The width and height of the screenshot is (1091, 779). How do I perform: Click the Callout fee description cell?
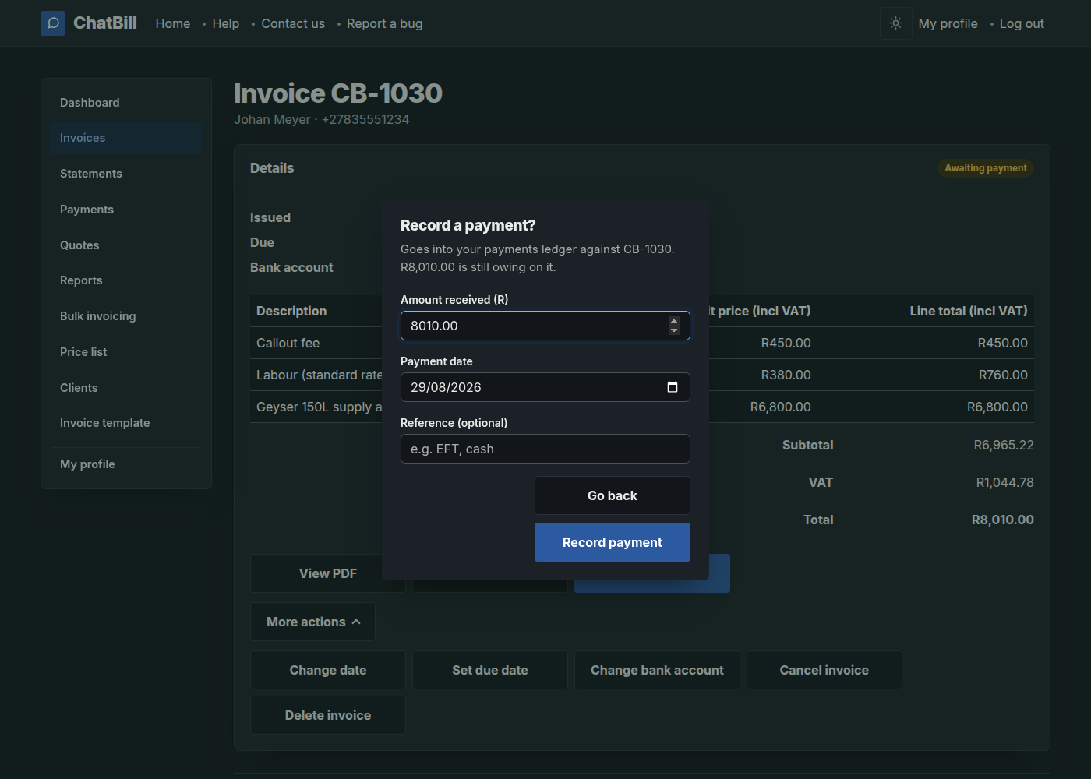coord(288,343)
